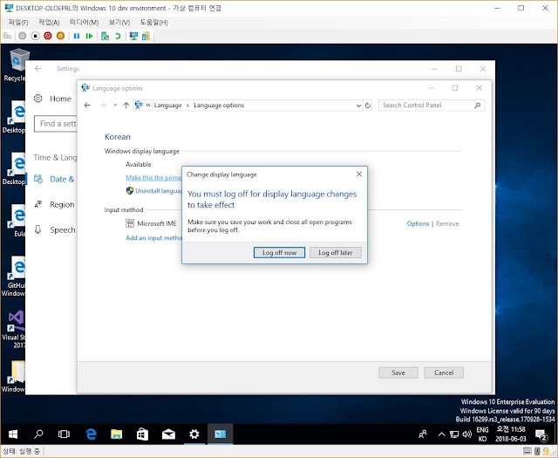Image resolution: width=558 pixels, height=458 pixels.
Task: Open Mail app from taskbar
Action: tap(168, 434)
